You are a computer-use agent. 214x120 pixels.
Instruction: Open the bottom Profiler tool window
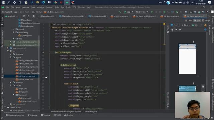69,115
